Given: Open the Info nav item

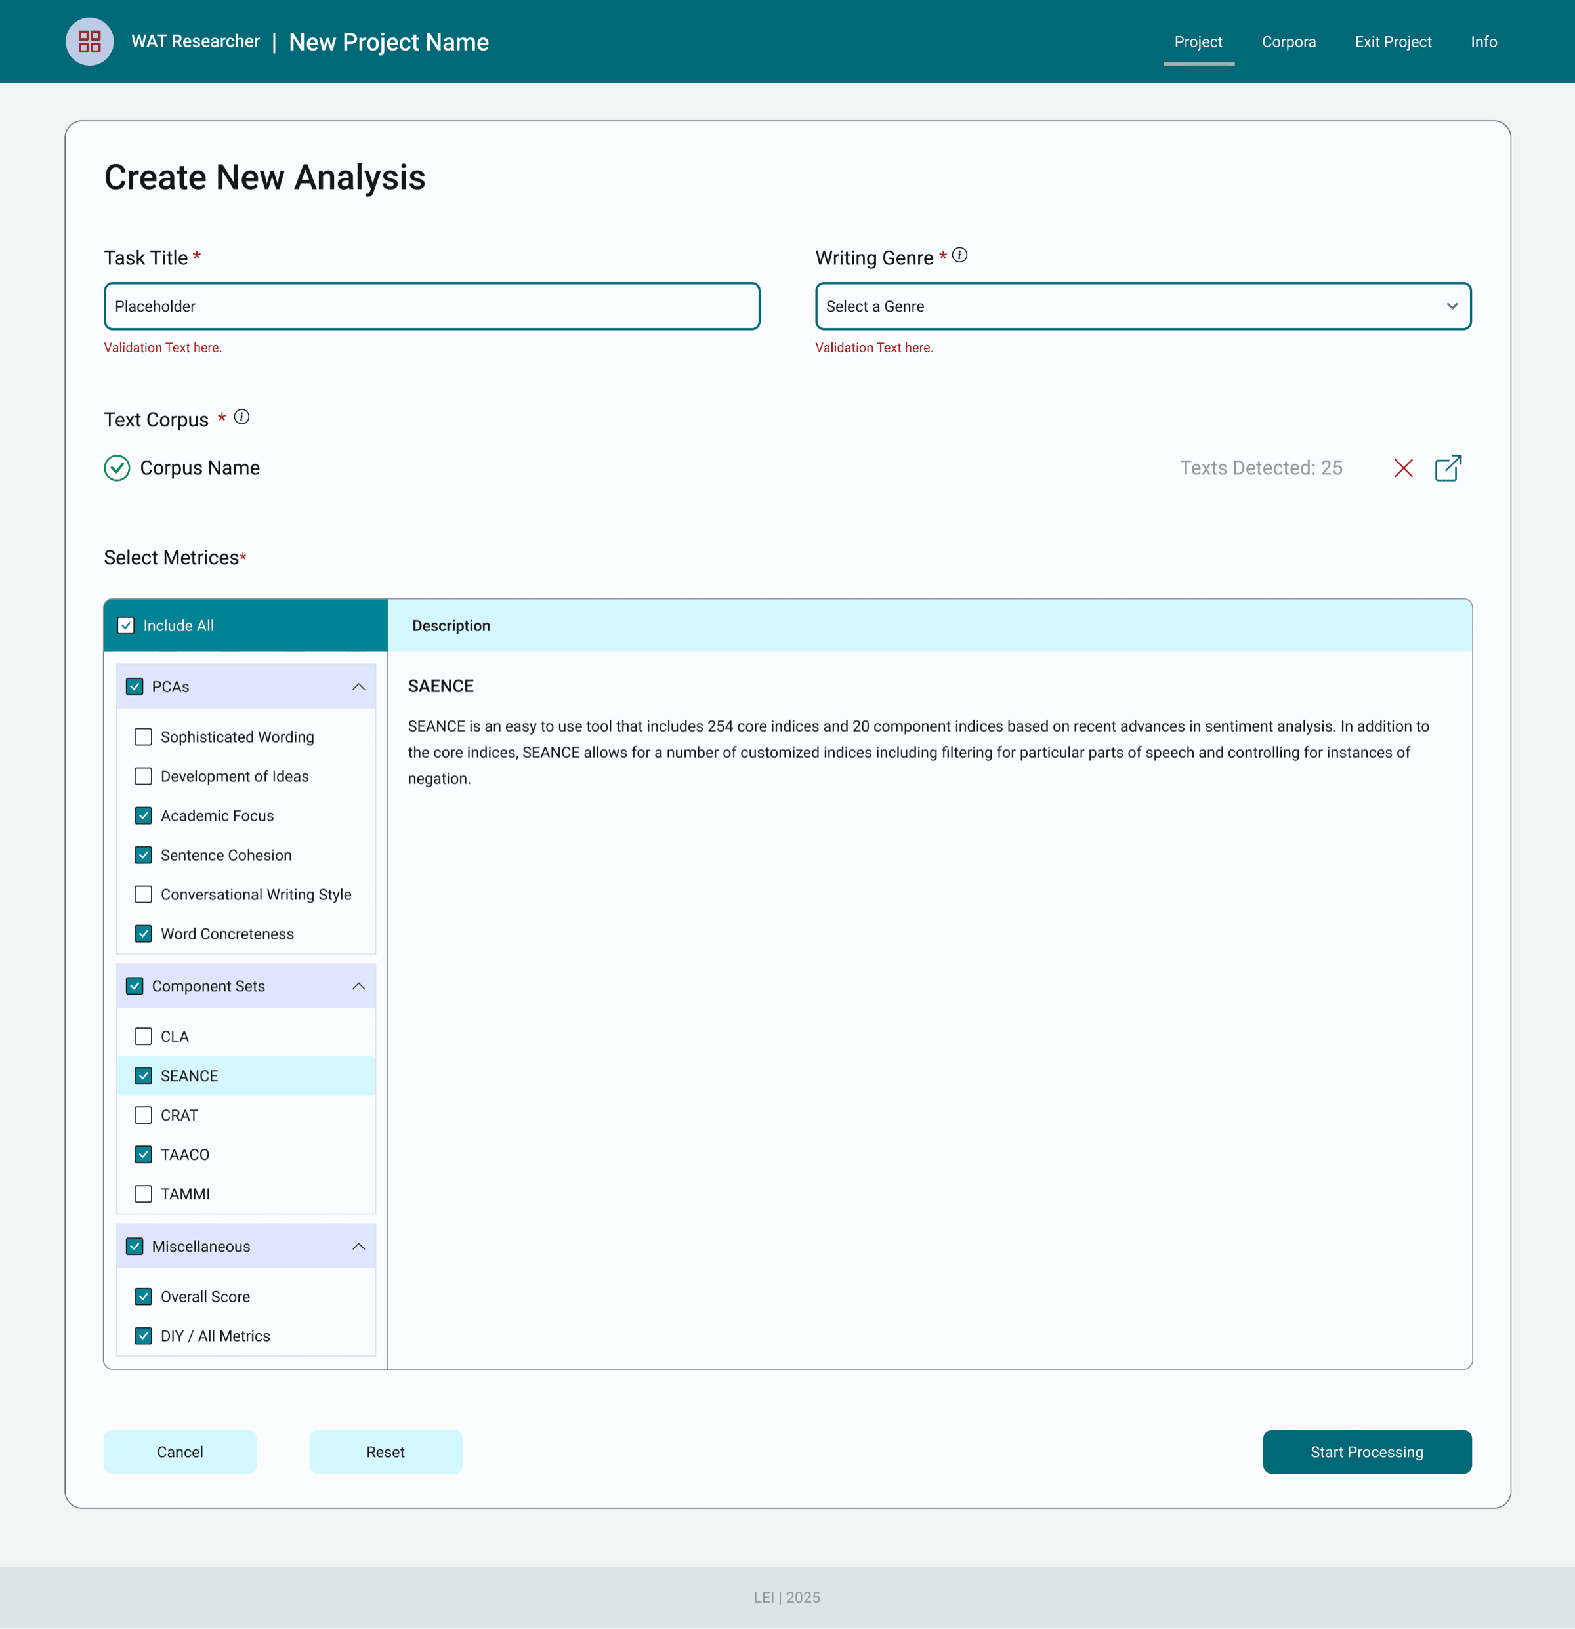Looking at the screenshot, I should click(1484, 41).
